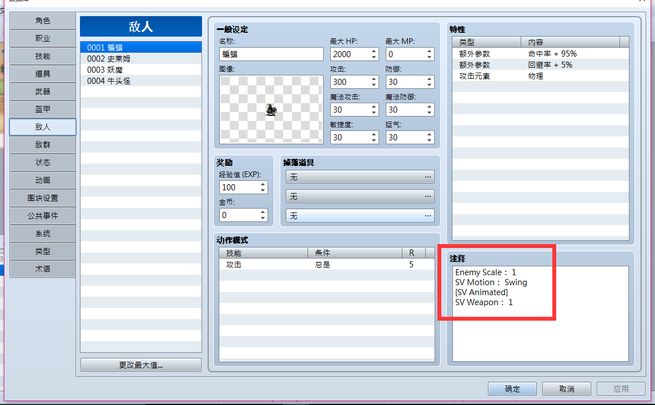Screen dimensions: 655x405
Task: Switch to the 公共事件 tab
Action: click(43, 216)
